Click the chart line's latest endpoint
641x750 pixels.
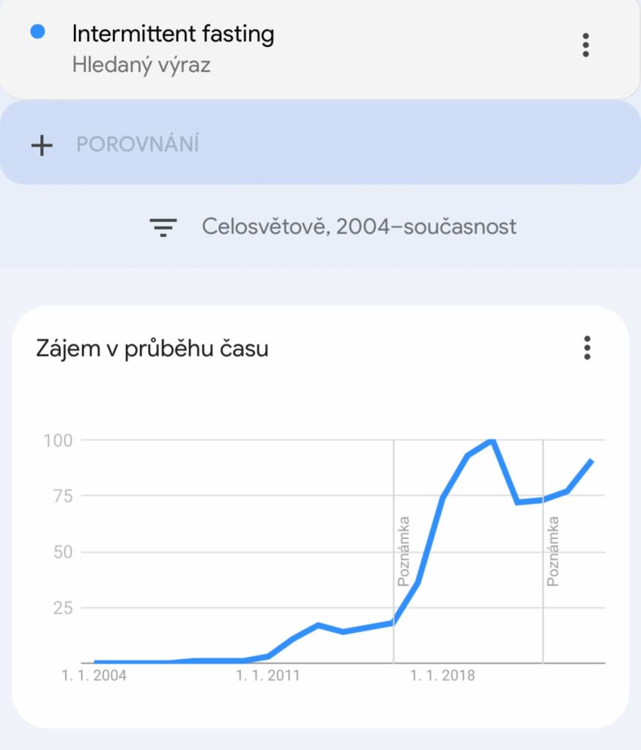point(592,461)
